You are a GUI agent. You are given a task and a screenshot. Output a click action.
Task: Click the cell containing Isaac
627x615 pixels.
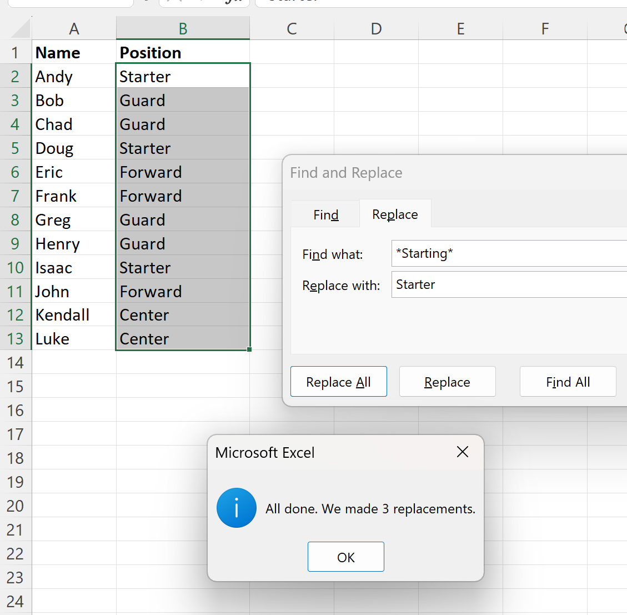click(x=74, y=267)
